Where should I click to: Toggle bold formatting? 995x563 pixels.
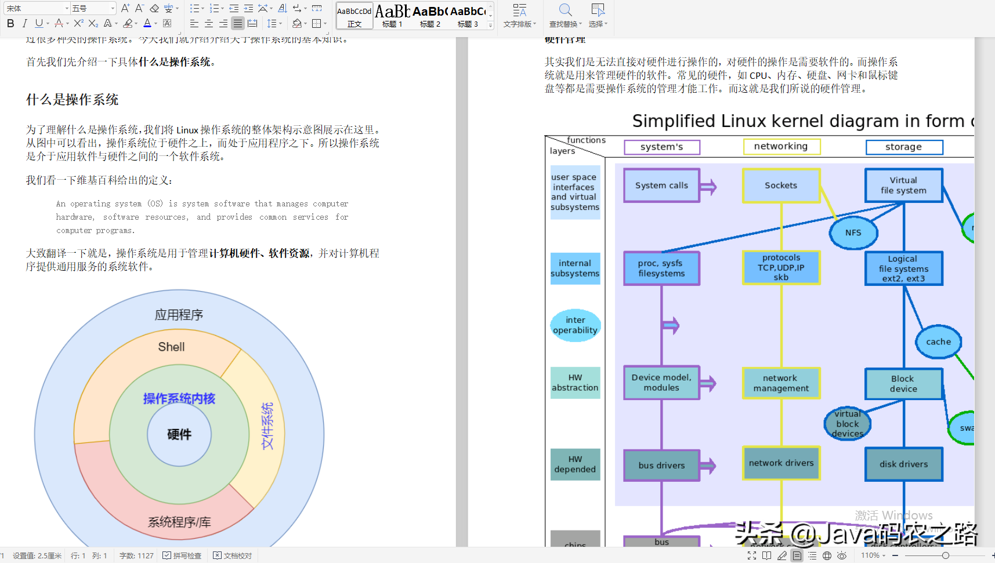pos(10,24)
